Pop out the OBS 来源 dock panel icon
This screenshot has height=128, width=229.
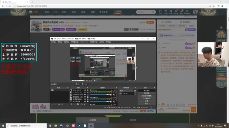pyautogui.click(x=87, y=88)
